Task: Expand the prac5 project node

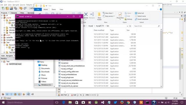Action: coord(2,35)
